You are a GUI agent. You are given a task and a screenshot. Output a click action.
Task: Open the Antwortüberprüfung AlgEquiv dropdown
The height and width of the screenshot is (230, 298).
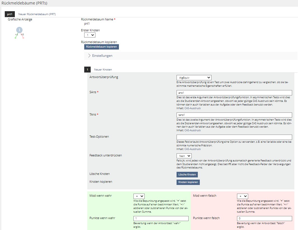194,78
